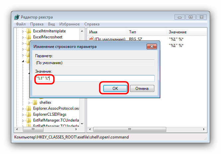Click the string value icon of (По умолчанию)
Image resolution: width=221 pixels, height=154 pixels.
point(91,38)
